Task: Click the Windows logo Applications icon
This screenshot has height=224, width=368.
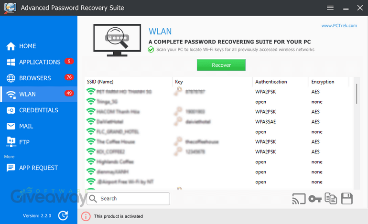Action: click(11, 62)
